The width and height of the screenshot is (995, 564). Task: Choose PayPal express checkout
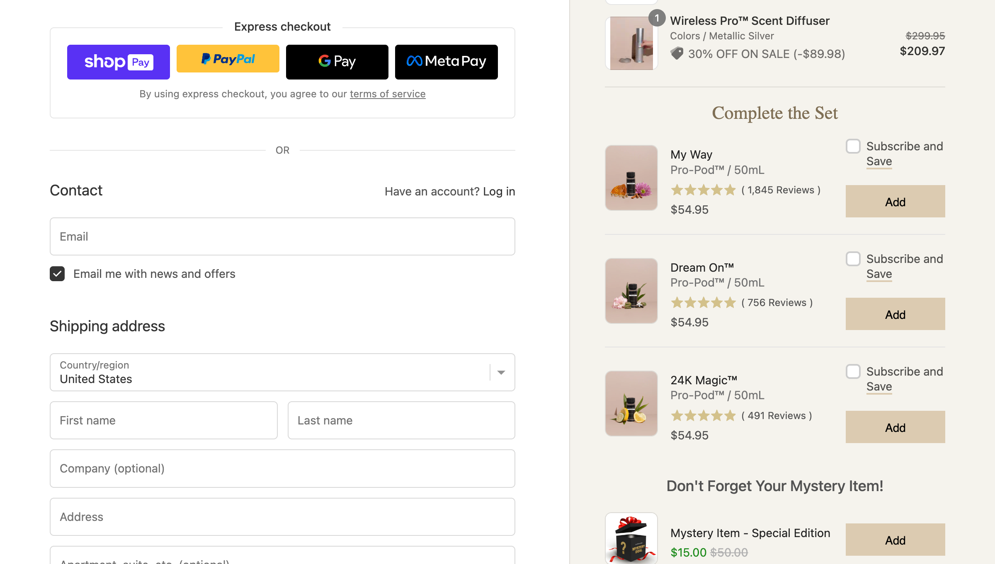(x=228, y=59)
